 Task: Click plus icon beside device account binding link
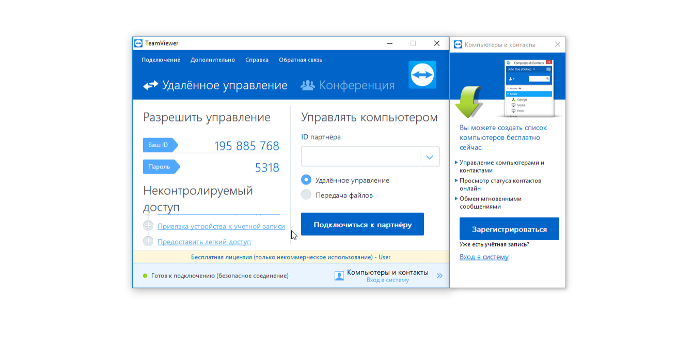click(x=149, y=226)
